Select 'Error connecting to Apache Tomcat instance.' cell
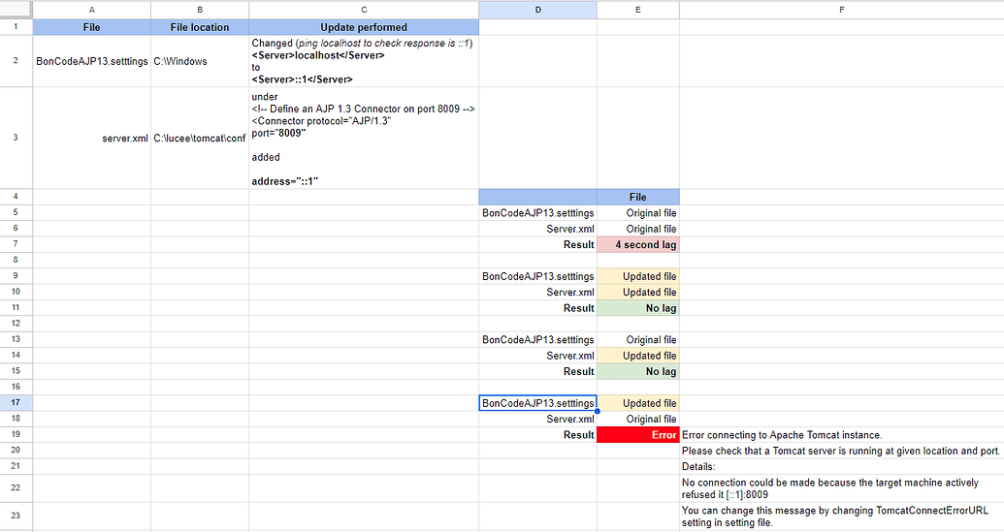This screenshot has width=1004, height=532. (841, 434)
